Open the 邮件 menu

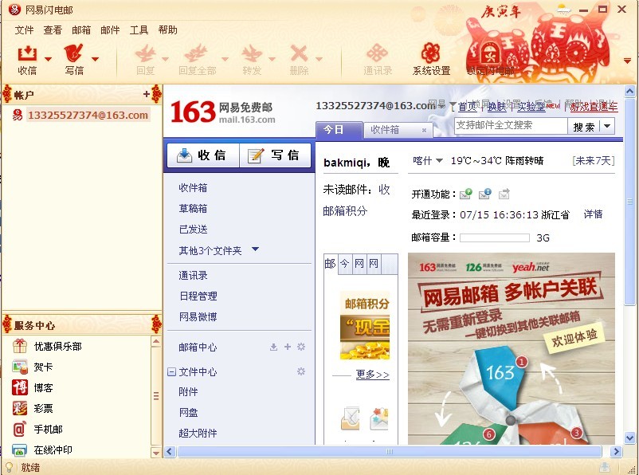coord(110,29)
